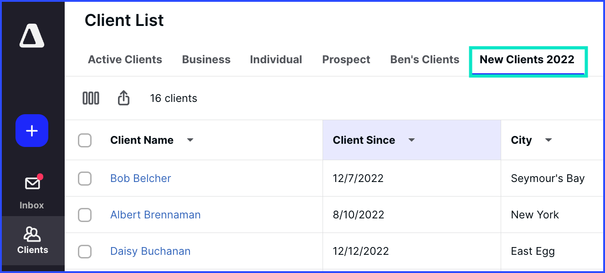Image resolution: width=605 pixels, height=273 pixels.
Task: Open the Business tab
Action: coord(206,60)
